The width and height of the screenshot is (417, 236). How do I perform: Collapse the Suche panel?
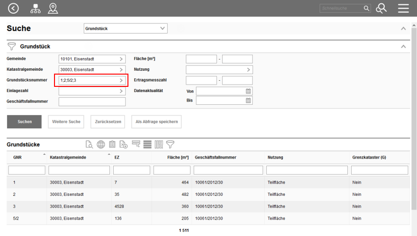pyautogui.click(x=403, y=29)
